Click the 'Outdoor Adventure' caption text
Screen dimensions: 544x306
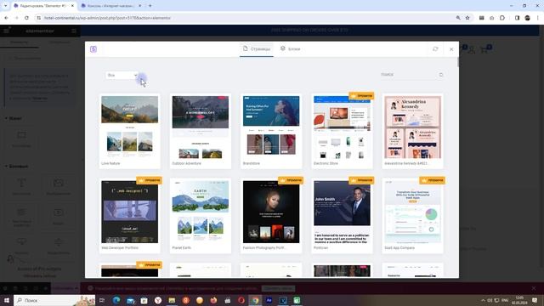click(x=187, y=163)
